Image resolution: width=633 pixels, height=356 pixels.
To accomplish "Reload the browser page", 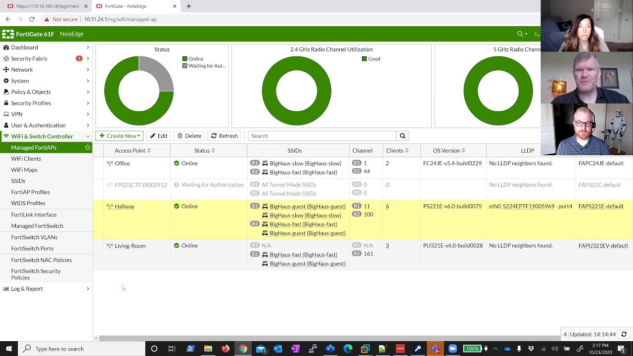I will [32, 19].
